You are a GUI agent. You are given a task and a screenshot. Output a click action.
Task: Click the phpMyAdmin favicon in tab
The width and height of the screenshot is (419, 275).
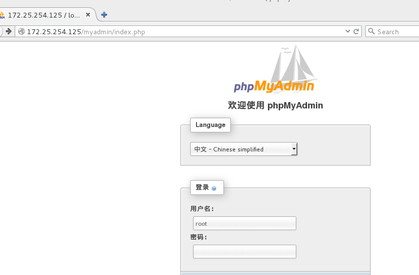coord(2,15)
